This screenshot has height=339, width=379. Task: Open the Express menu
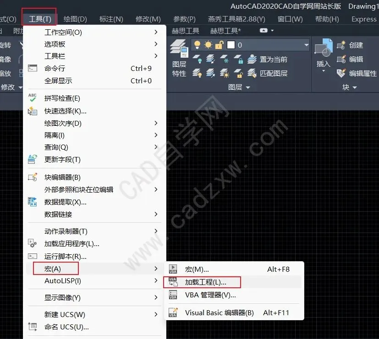364,19
